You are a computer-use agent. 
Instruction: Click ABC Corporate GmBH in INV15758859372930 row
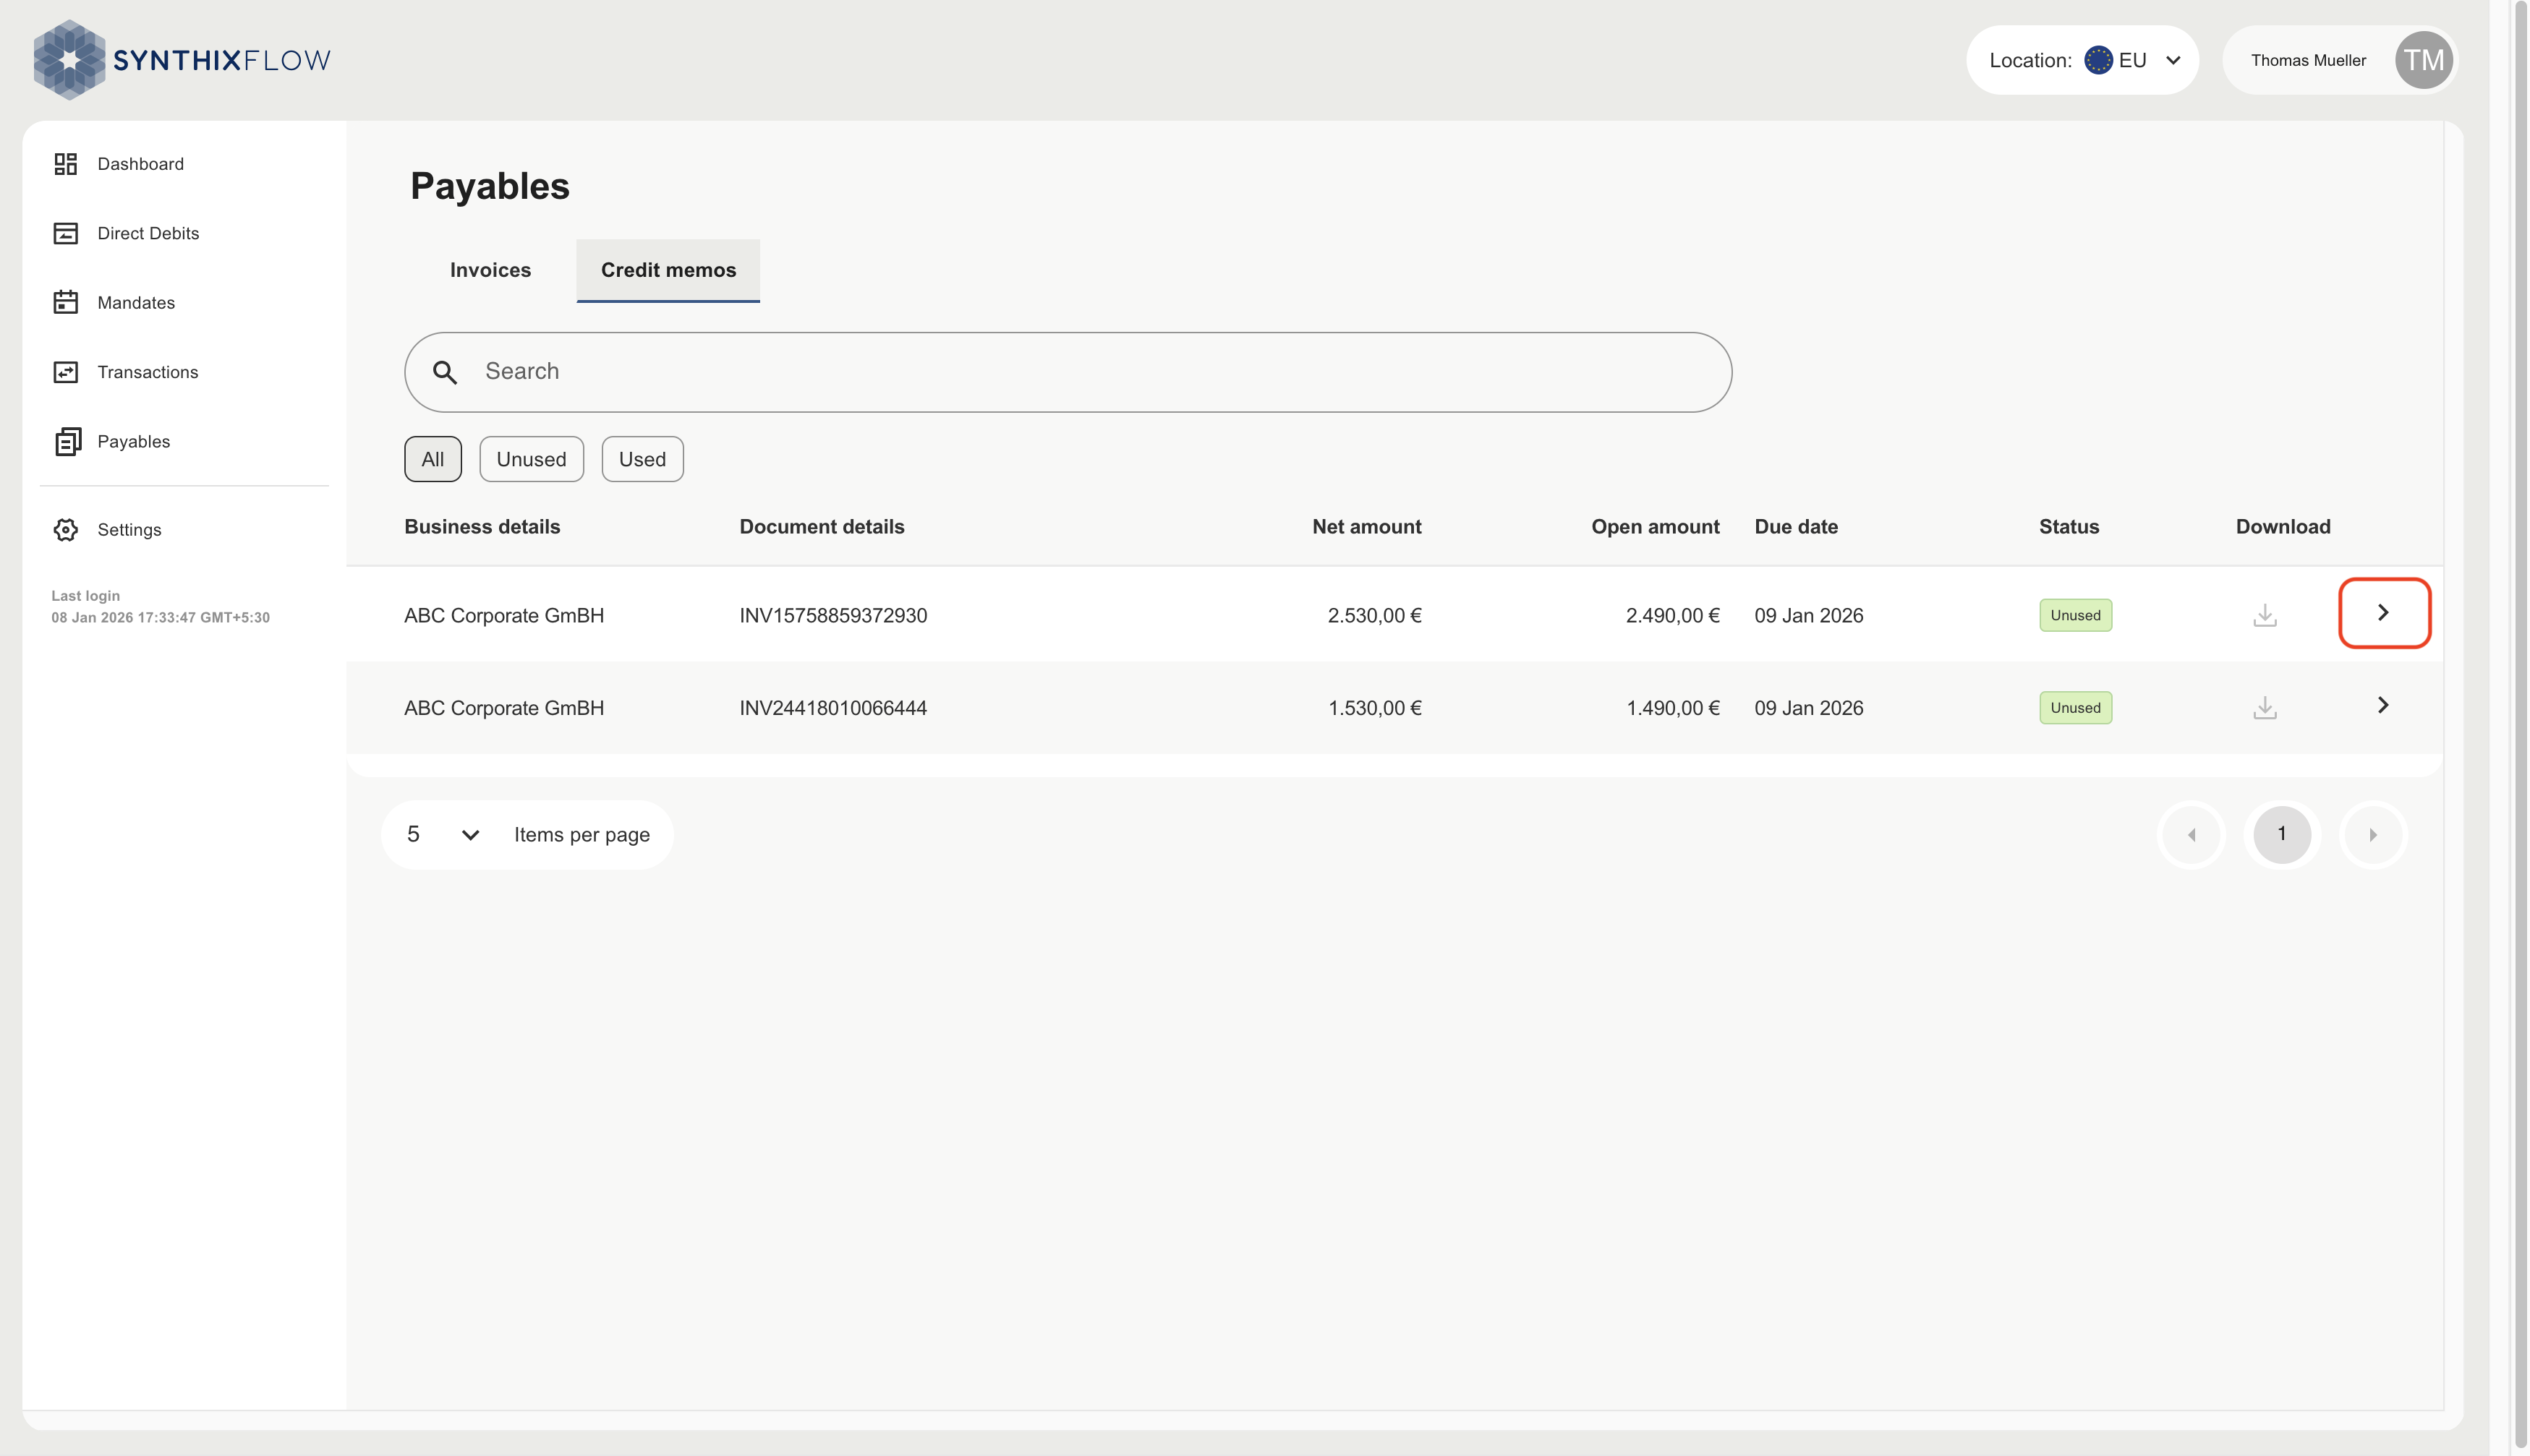[504, 616]
